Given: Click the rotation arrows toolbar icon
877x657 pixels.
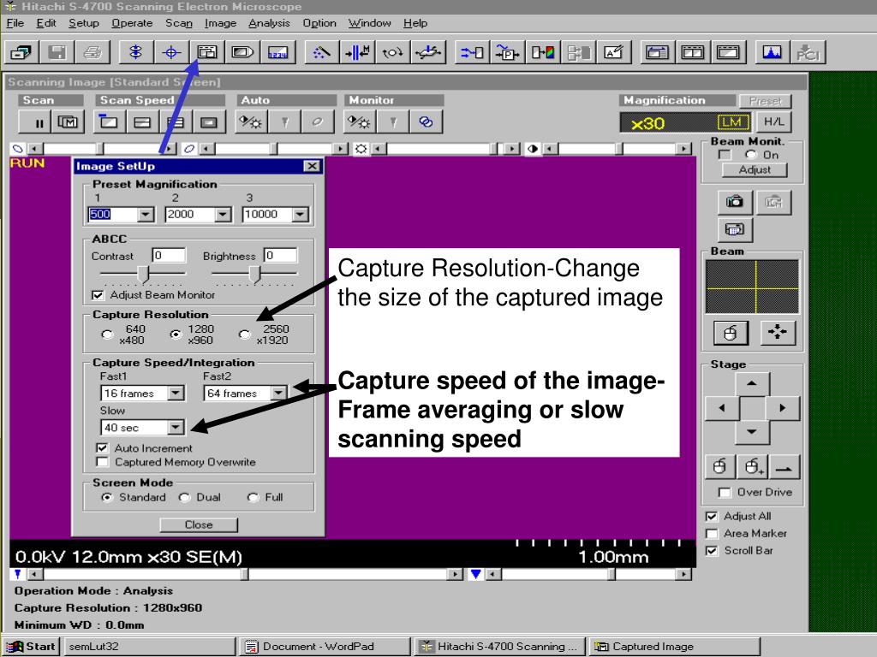Looking at the screenshot, I should coord(392,52).
